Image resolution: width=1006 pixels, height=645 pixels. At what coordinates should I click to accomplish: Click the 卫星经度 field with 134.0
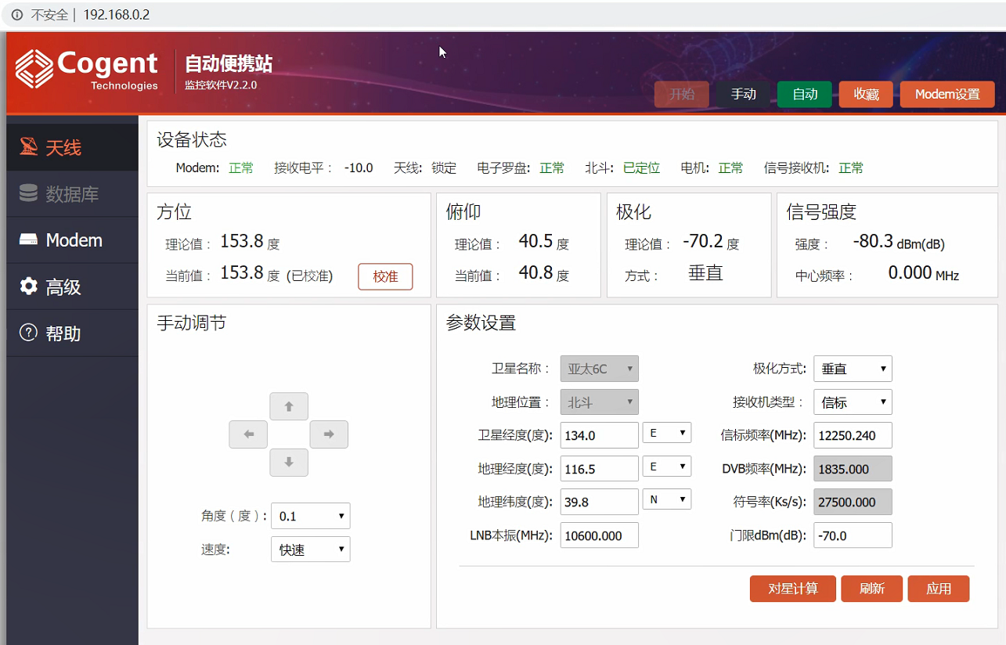(x=600, y=435)
